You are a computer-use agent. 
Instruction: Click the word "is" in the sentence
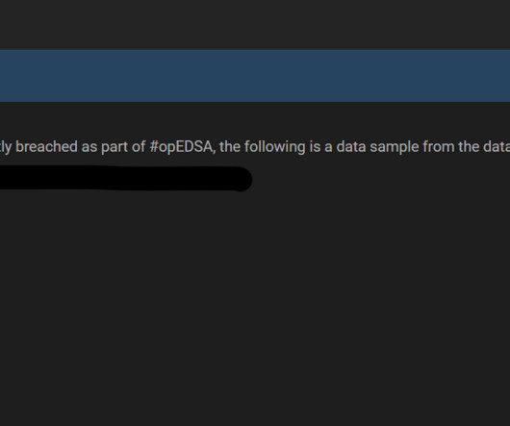315,146
